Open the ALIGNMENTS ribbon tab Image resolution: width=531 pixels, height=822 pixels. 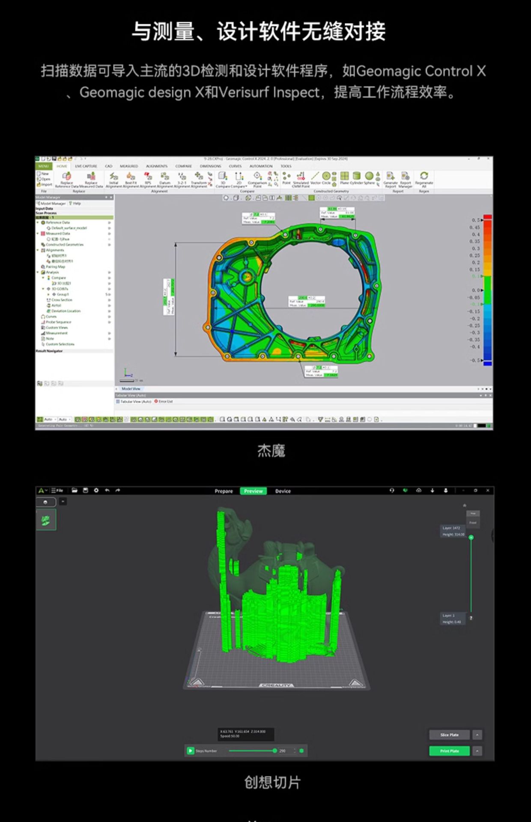coord(157,166)
